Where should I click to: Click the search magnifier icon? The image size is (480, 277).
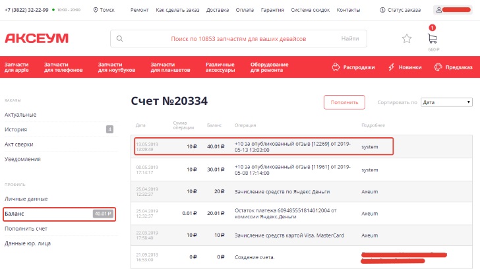point(119,39)
